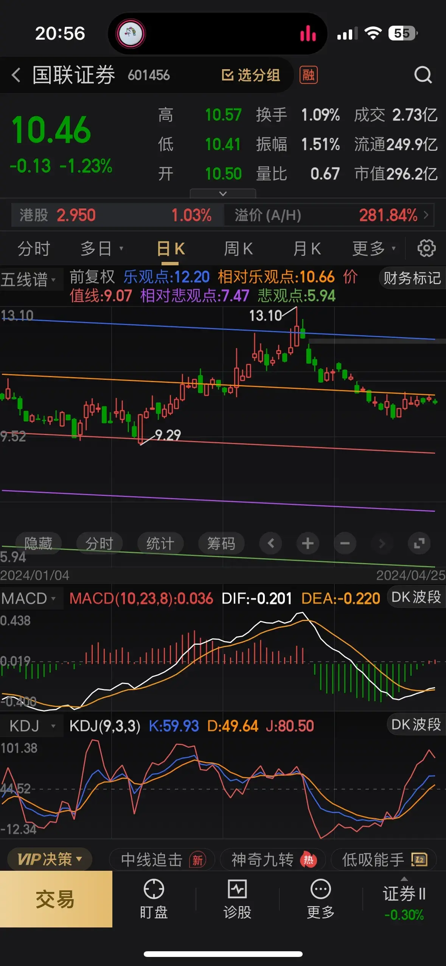Tap the KDJ(9,3,3) parameter text
This screenshot has width=446, height=966.
105,726
